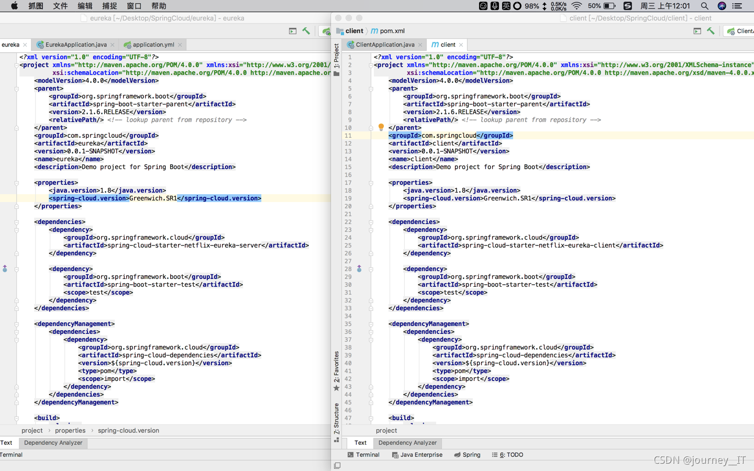Screen dimensions: 754x471
Task: Select Text tab in client editor
Action: 360,443
